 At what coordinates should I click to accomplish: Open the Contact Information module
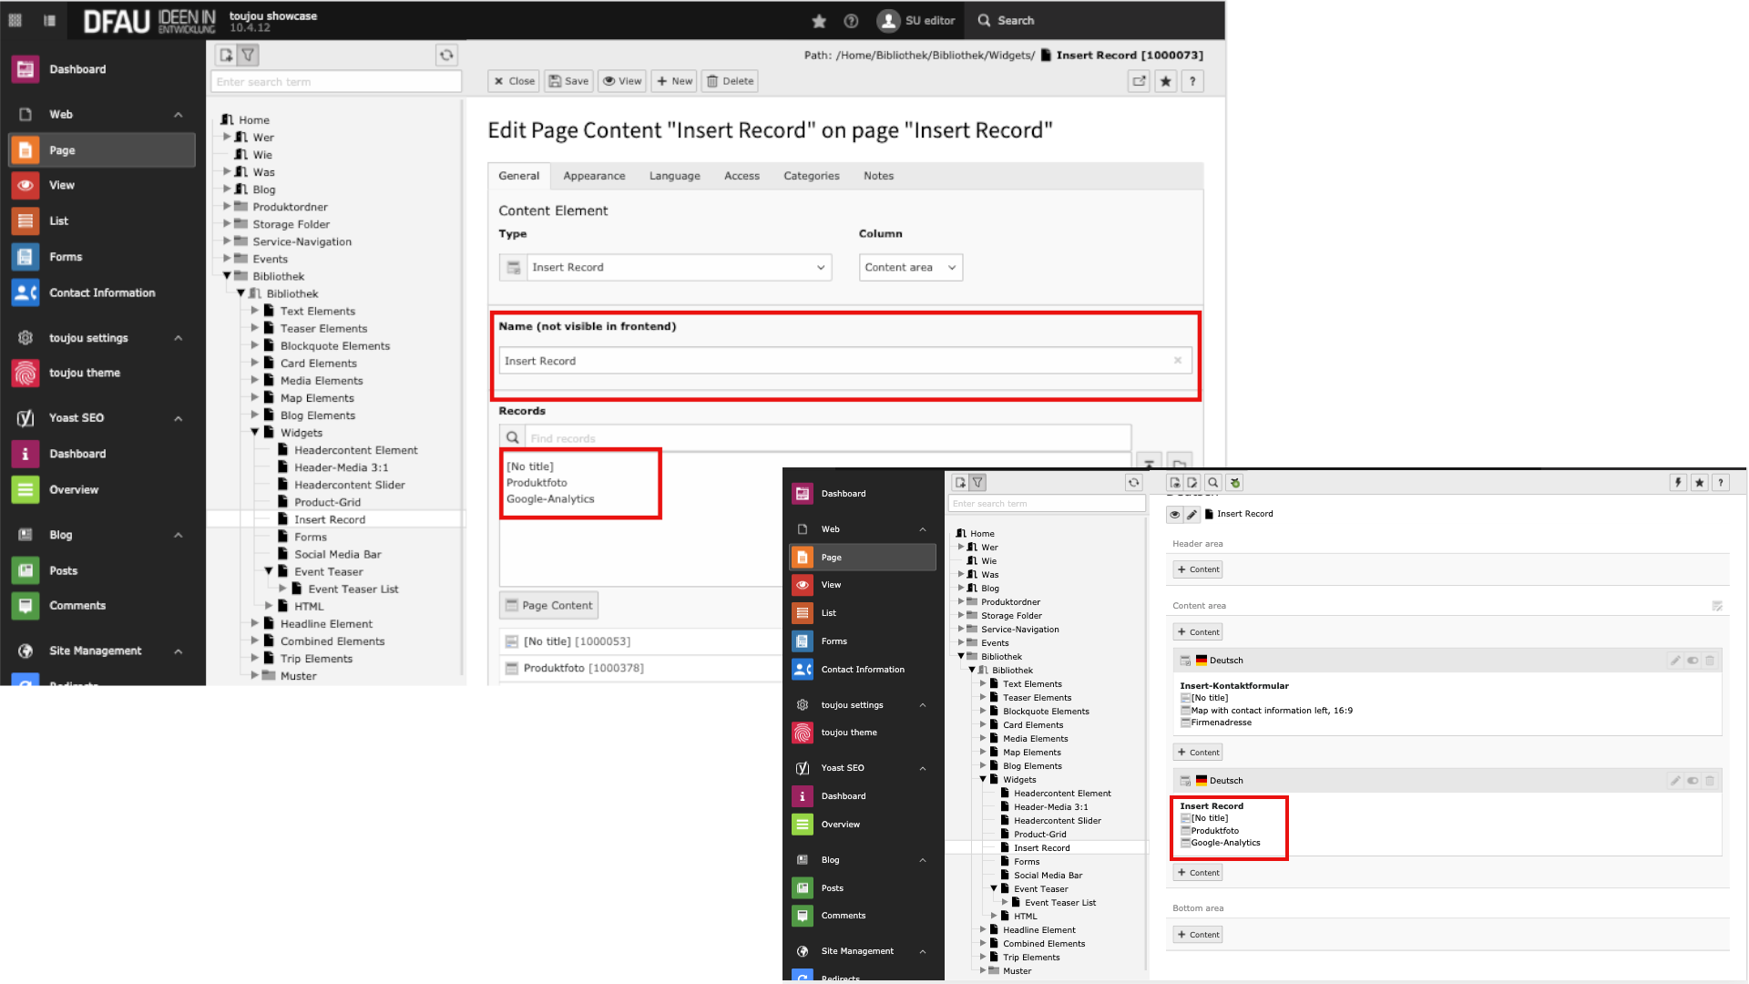pyautogui.click(x=101, y=292)
